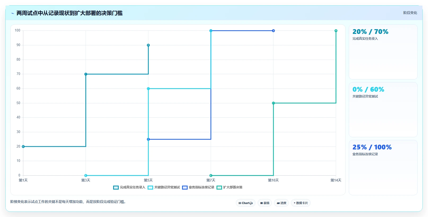428x217 pixels.
Task: Click the cyan data point at 第3天 value 0
Action: pyautogui.click(x=86, y=176)
